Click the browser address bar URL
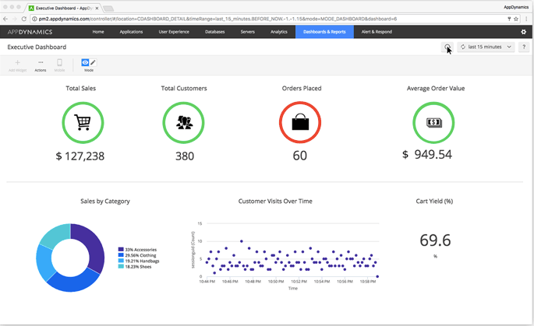The image size is (534, 326). click(x=234, y=18)
